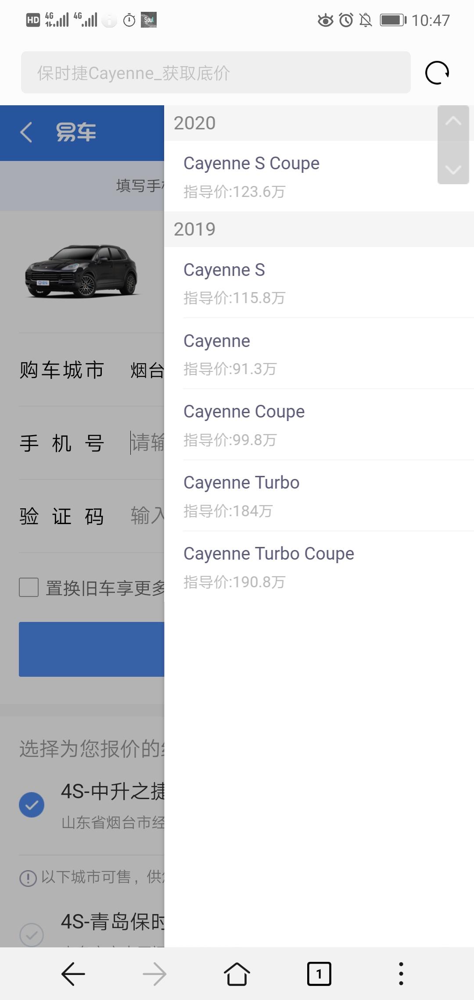Tap the browser forward arrow

pos(154,974)
